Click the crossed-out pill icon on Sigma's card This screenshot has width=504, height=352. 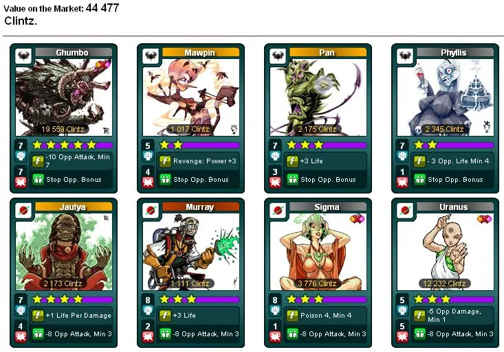point(357,219)
